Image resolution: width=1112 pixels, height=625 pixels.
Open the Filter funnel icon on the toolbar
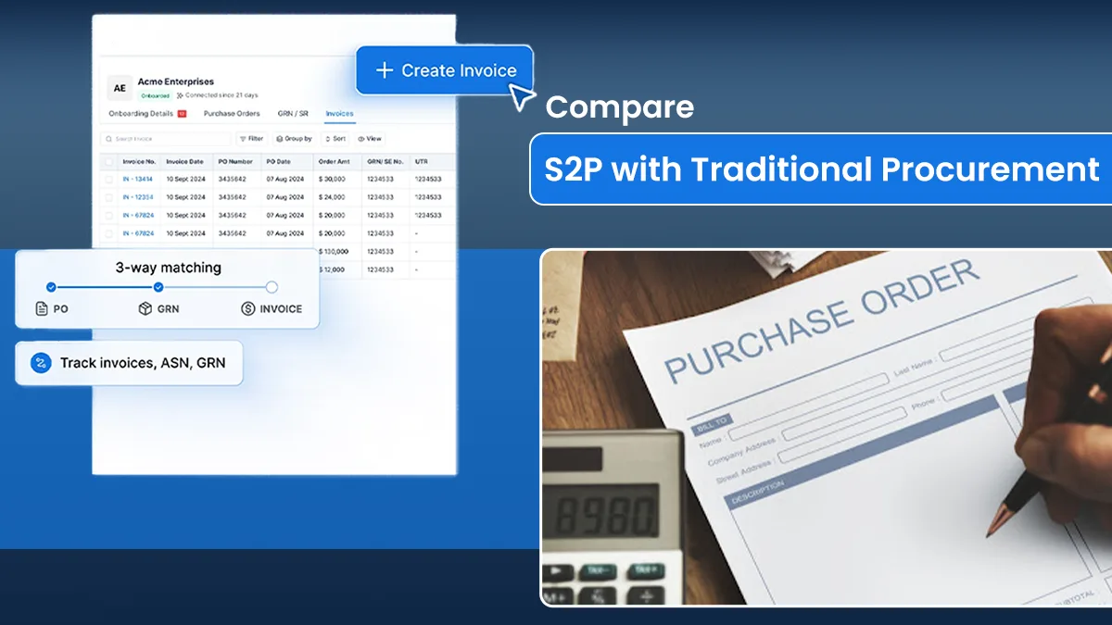(x=243, y=139)
